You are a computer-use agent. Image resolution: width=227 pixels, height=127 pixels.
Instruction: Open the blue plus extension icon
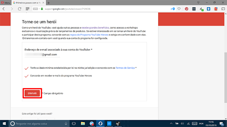click(x=209, y=9)
